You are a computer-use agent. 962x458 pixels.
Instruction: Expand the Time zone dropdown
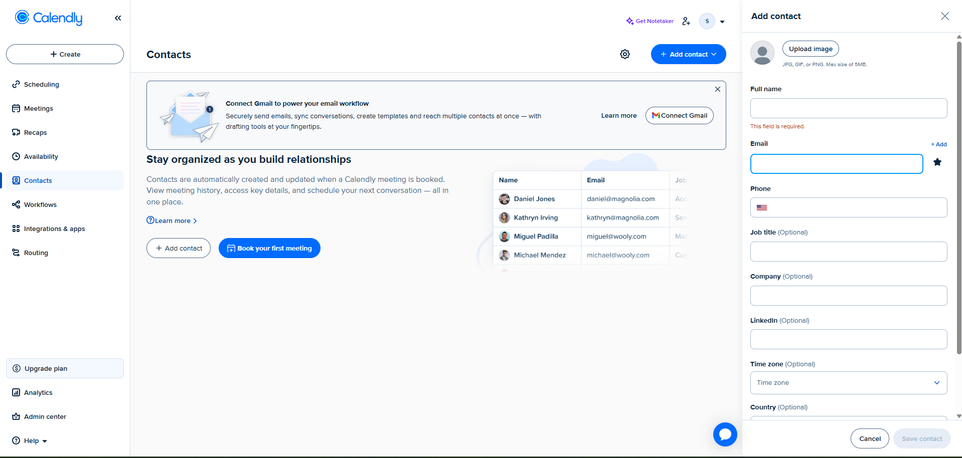(x=849, y=383)
